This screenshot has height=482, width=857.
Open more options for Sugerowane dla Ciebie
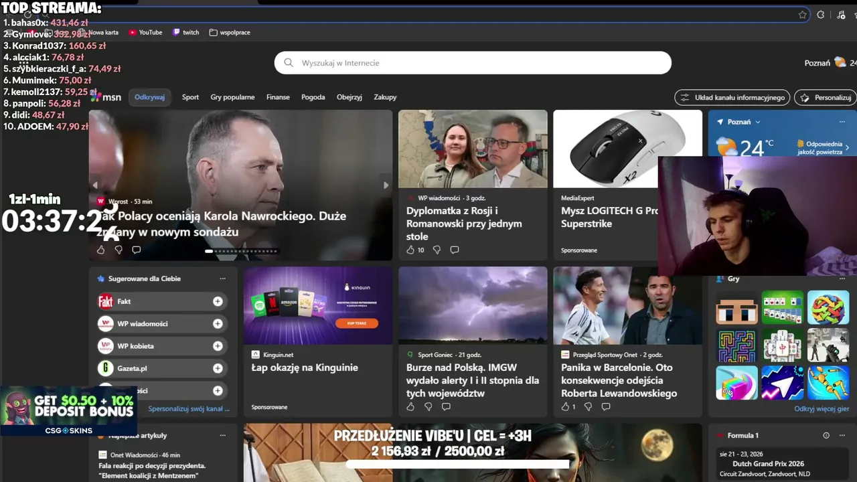(223, 278)
